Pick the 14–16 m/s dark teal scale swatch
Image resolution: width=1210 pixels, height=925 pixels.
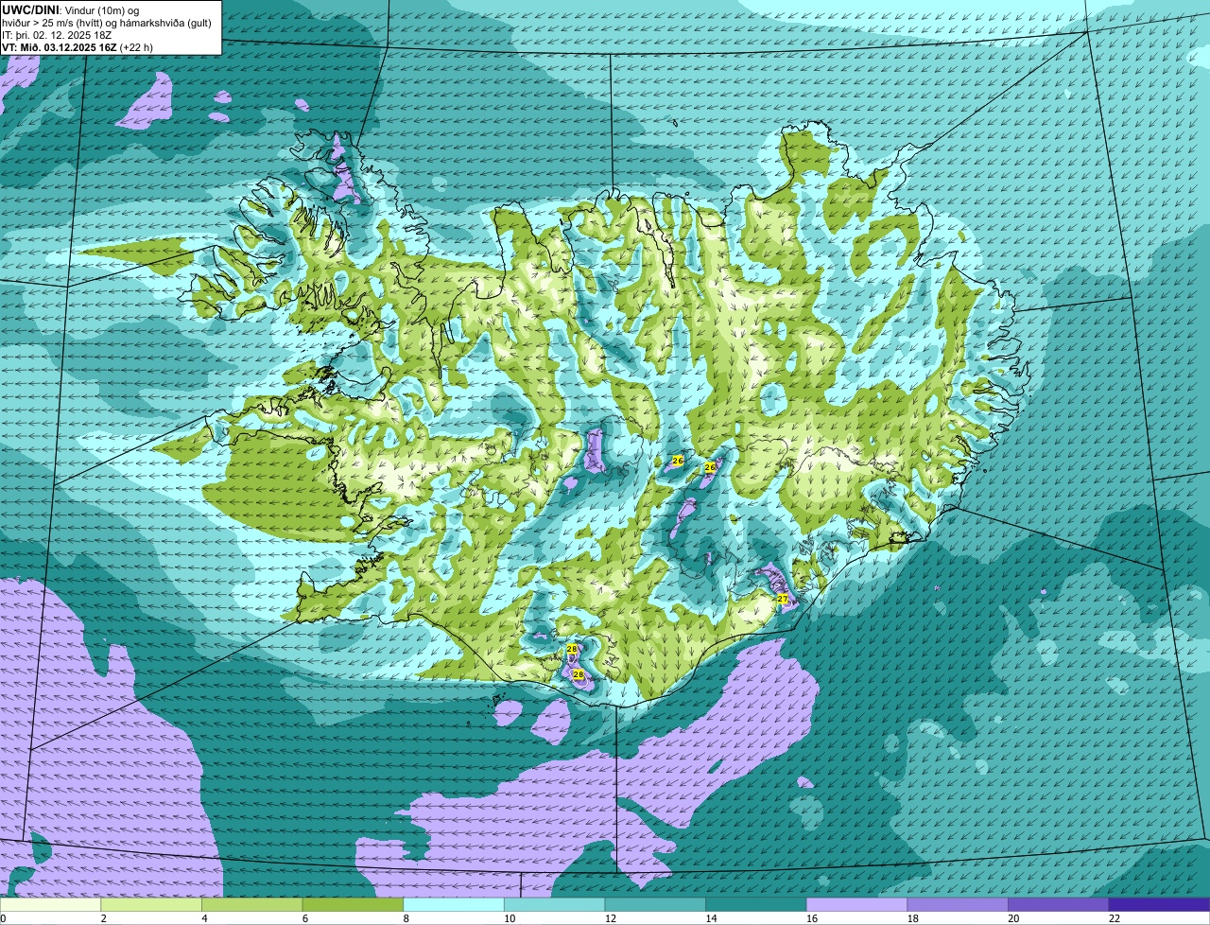(756, 904)
